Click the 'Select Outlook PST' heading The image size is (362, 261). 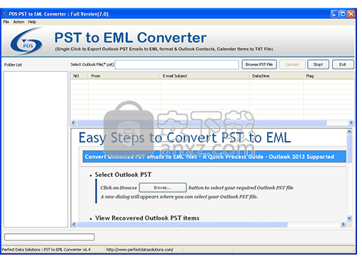[123, 175]
